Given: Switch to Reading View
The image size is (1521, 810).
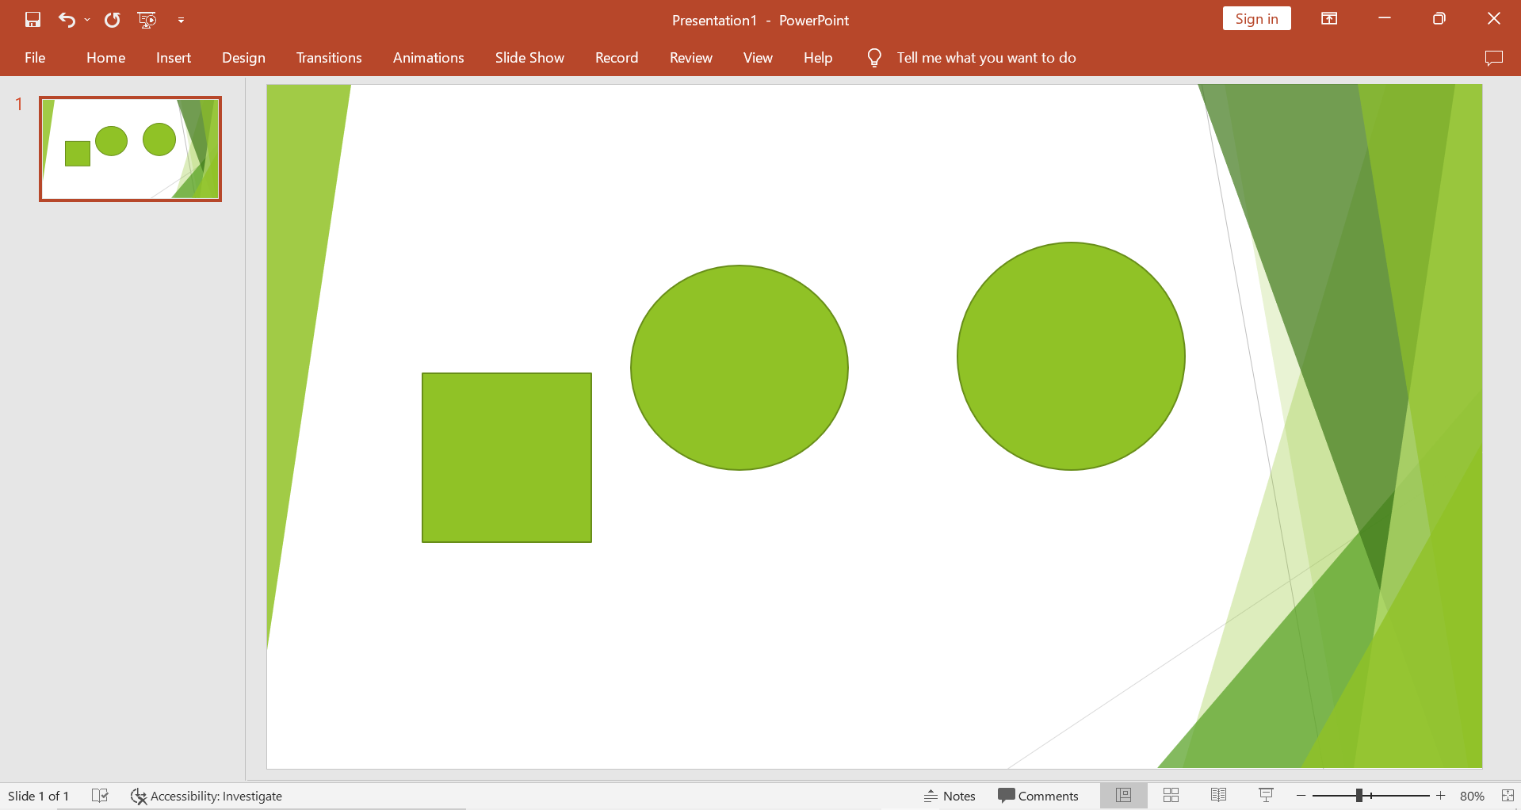Looking at the screenshot, I should (x=1218, y=796).
